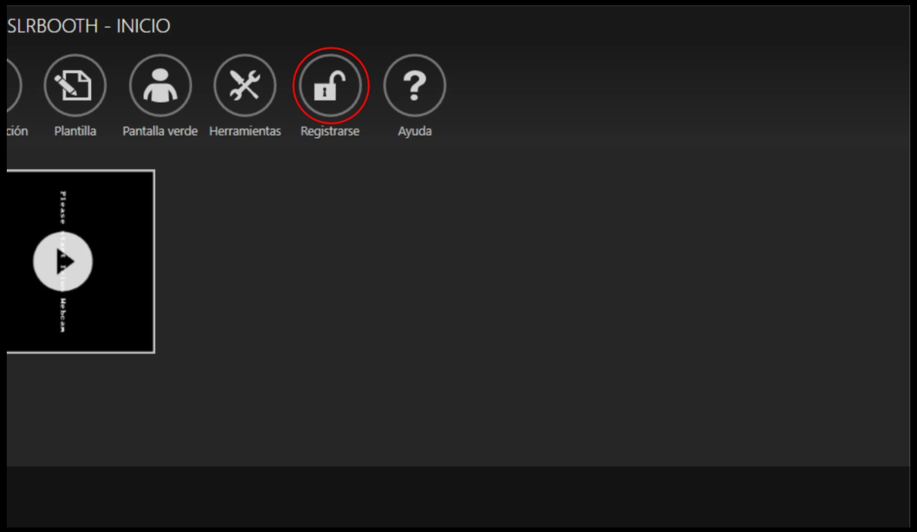Click the SLRBOOTH - INICIO title text

(x=89, y=26)
